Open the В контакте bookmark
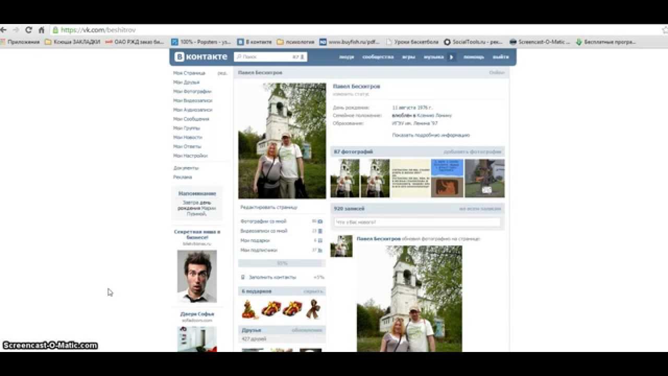668x376 pixels. coord(255,42)
